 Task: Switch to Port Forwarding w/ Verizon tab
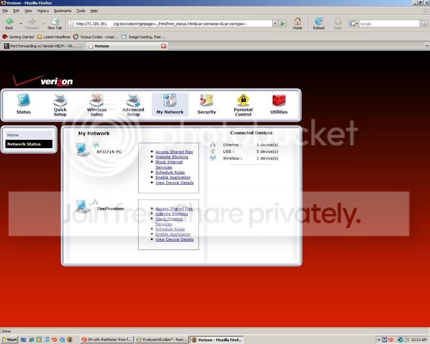point(43,46)
